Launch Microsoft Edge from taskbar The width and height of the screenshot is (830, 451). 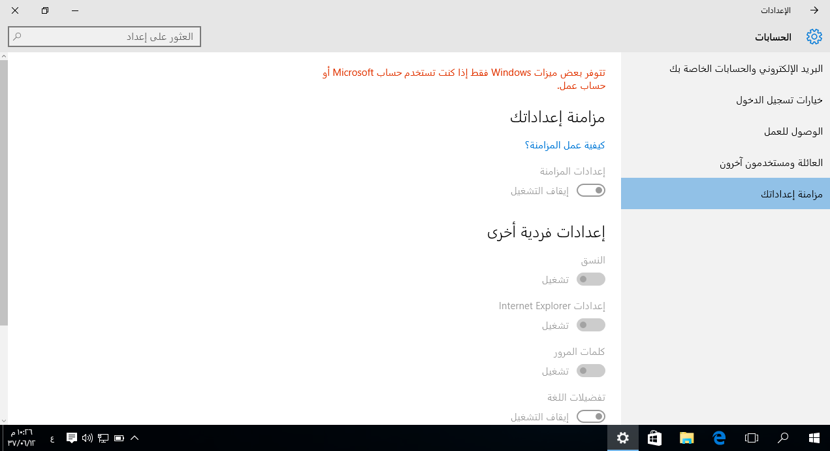(x=719, y=438)
